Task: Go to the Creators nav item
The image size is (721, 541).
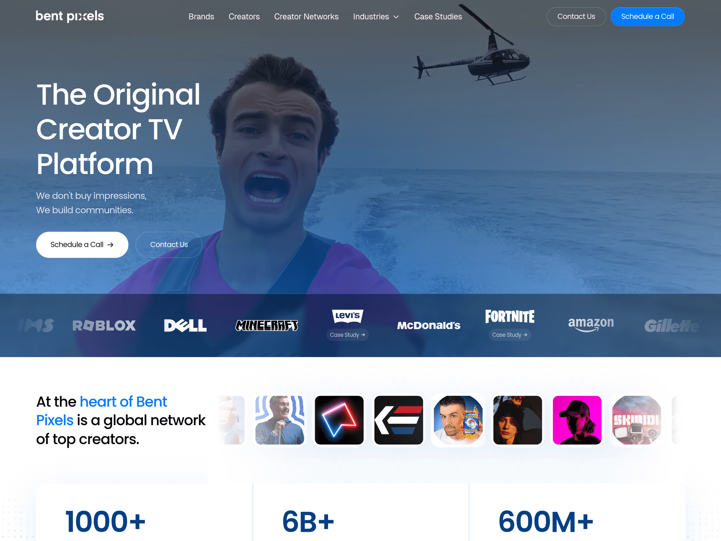Action: point(244,17)
